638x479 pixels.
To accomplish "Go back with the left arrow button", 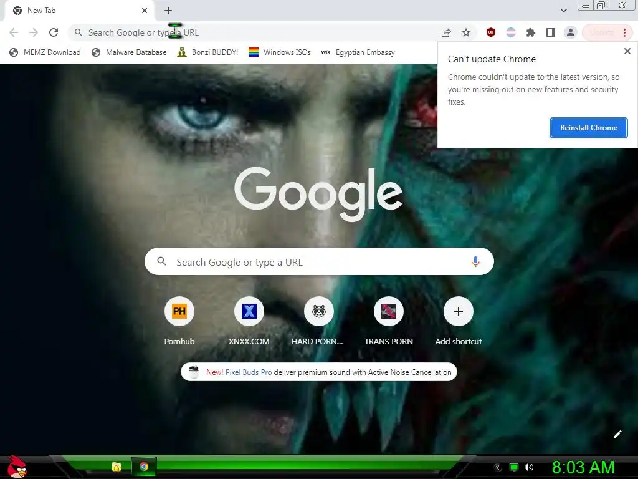I will tap(14, 32).
